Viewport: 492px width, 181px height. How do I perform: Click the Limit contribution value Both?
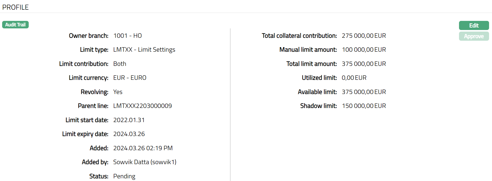(120, 64)
